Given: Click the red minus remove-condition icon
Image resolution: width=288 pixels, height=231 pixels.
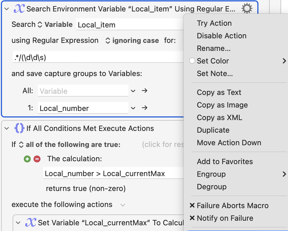Looking at the screenshot, I should [x=37, y=159].
